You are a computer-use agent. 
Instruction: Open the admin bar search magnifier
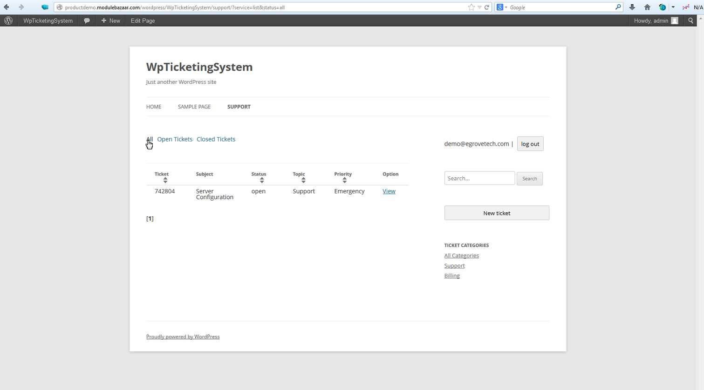[690, 20]
